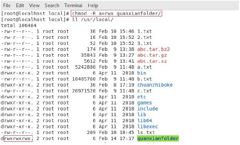The image size is (240, 145).
Task: Click the ls.txt filename
Action: [x=145, y=132]
